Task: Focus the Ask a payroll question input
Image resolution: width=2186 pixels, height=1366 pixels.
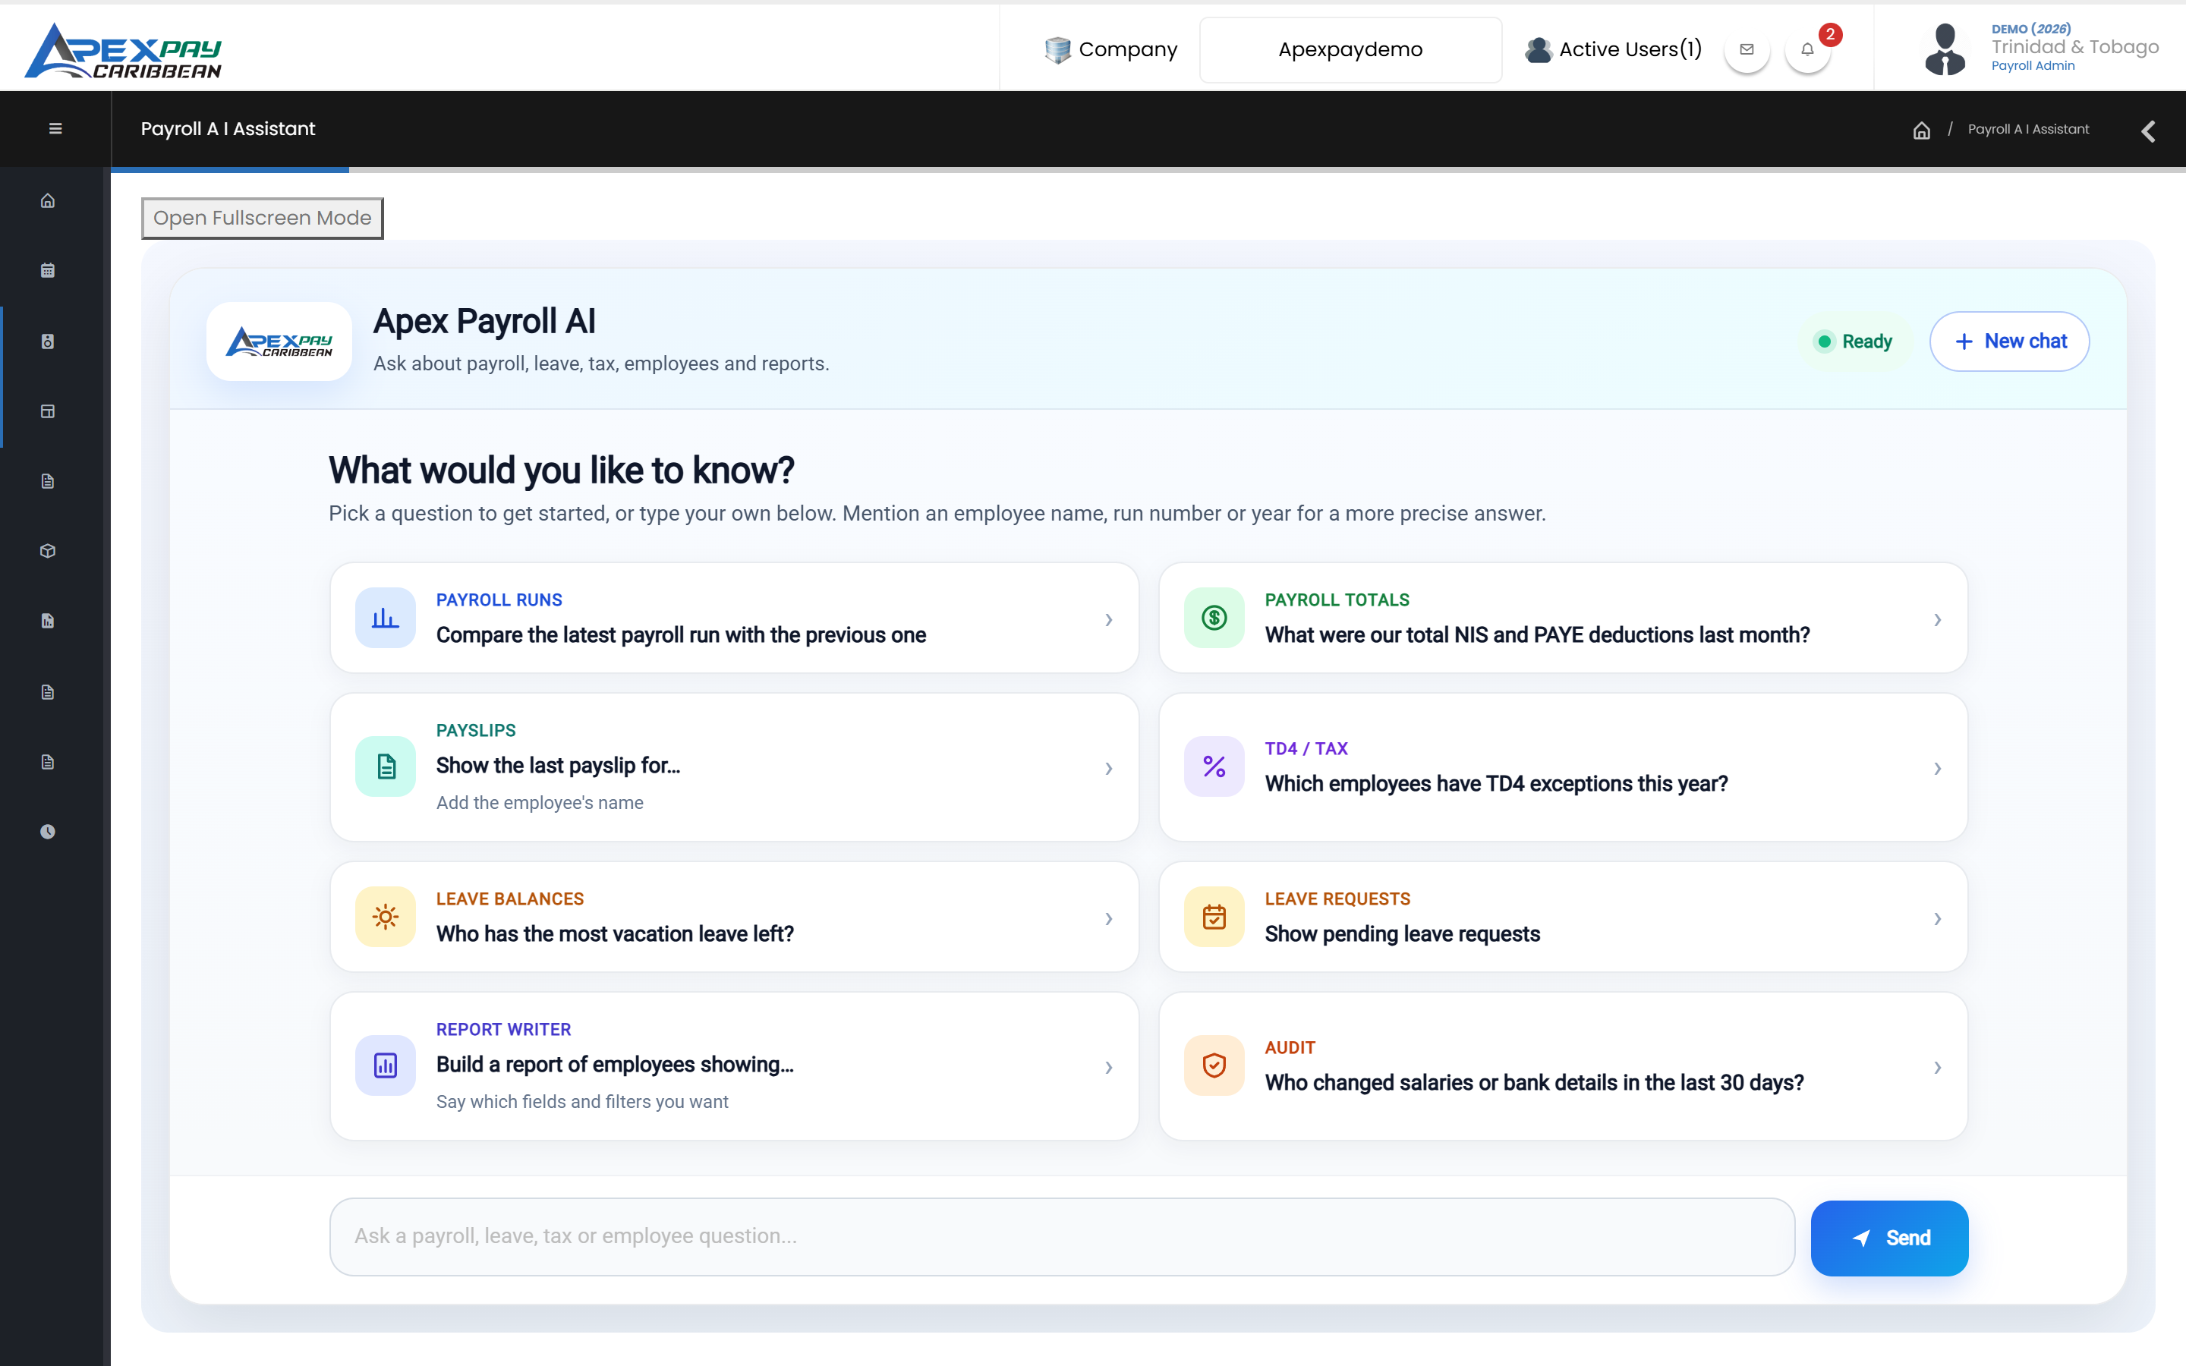Action: [1061, 1237]
